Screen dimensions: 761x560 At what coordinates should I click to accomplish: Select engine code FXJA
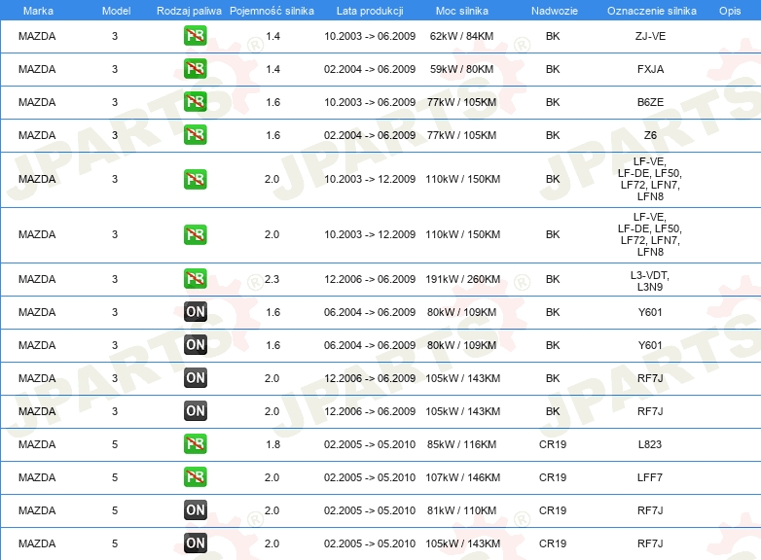pyautogui.click(x=650, y=69)
